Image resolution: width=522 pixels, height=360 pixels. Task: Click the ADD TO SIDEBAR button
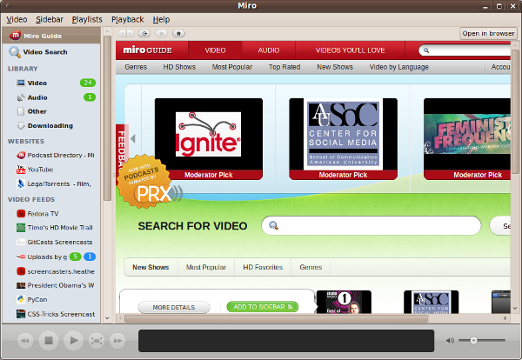[x=263, y=306]
